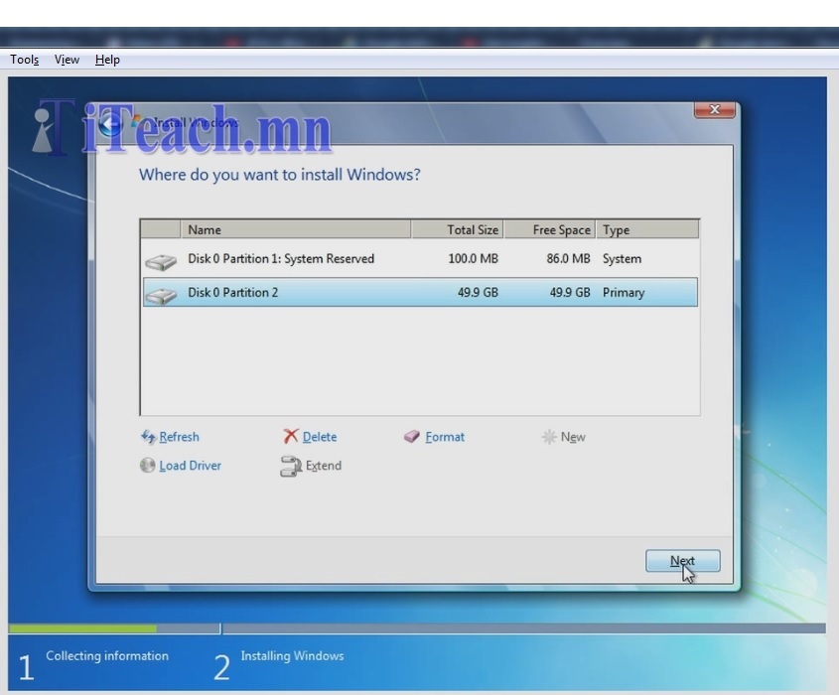Viewport: 839px width, 695px height.
Task: Open the Tools menu
Action: tap(24, 60)
